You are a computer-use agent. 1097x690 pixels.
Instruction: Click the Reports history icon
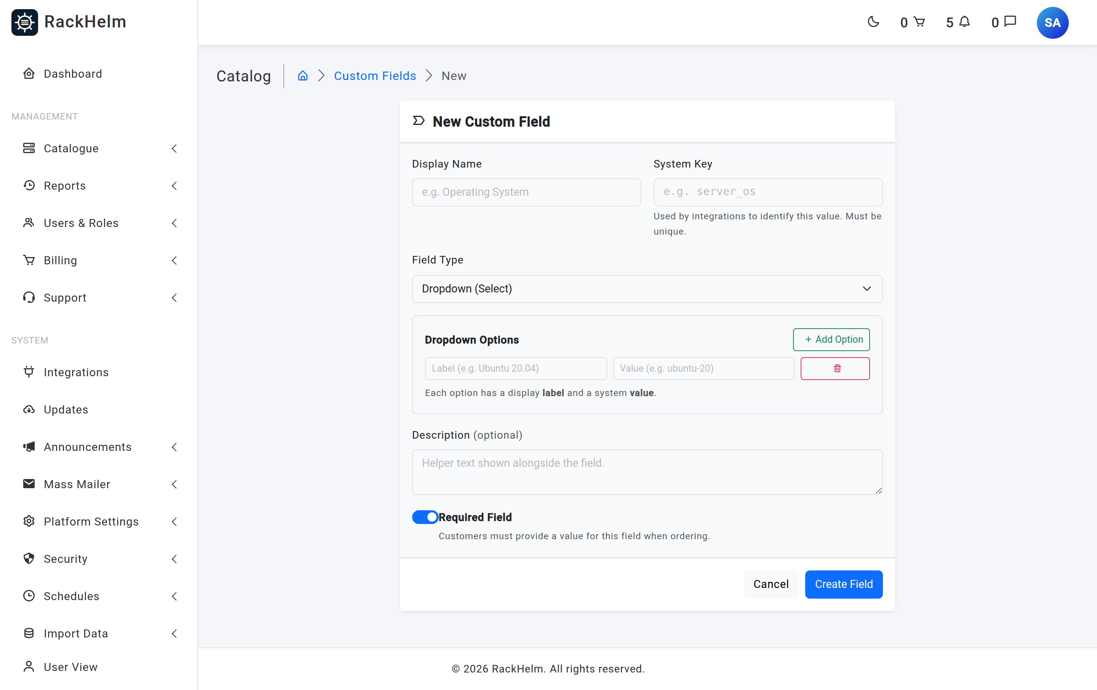[x=29, y=185]
